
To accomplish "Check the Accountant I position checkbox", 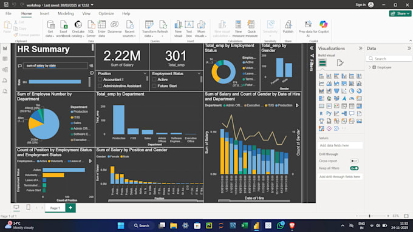I will [x=100, y=79].
